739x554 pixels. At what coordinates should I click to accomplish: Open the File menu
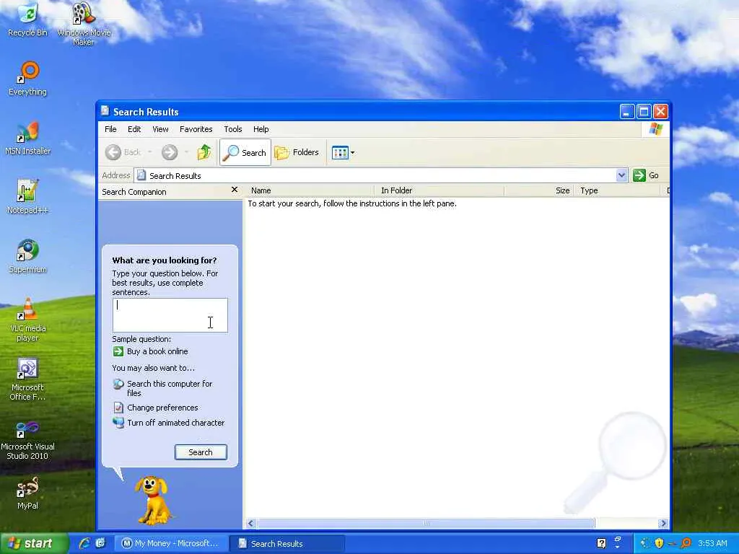tap(110, 129)
